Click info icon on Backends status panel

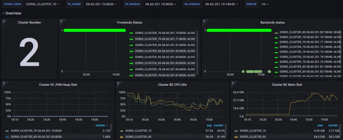[x=204, y=21]
